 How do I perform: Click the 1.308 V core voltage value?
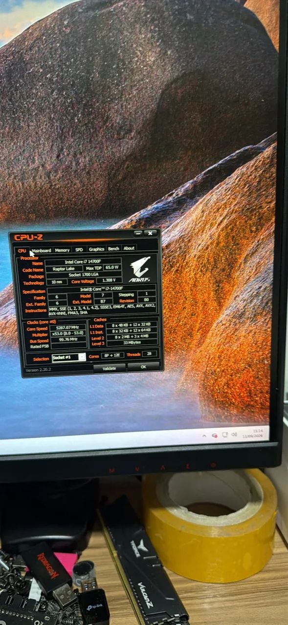[x=109, y=280]
